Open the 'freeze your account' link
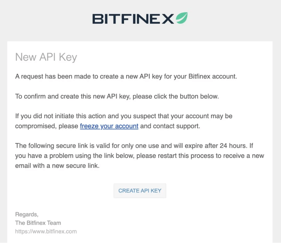Viewport: 281px width, 243px height. [x=109, y=126]
